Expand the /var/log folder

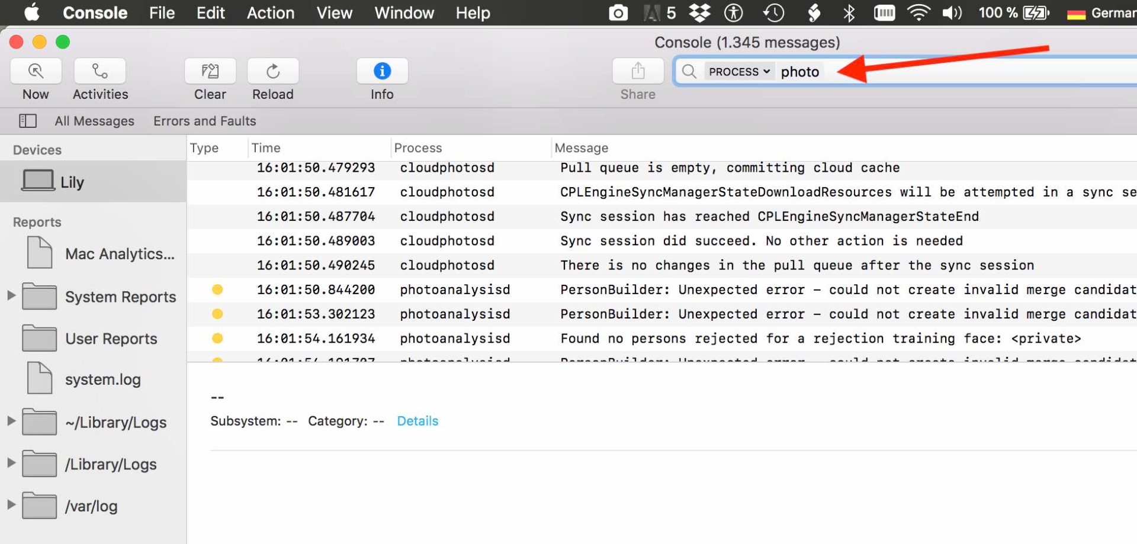(11, 505)
